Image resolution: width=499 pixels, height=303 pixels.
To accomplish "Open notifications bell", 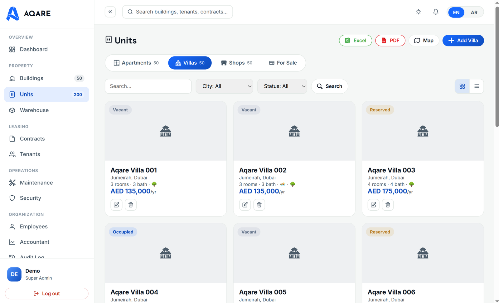I will point(436,12).
